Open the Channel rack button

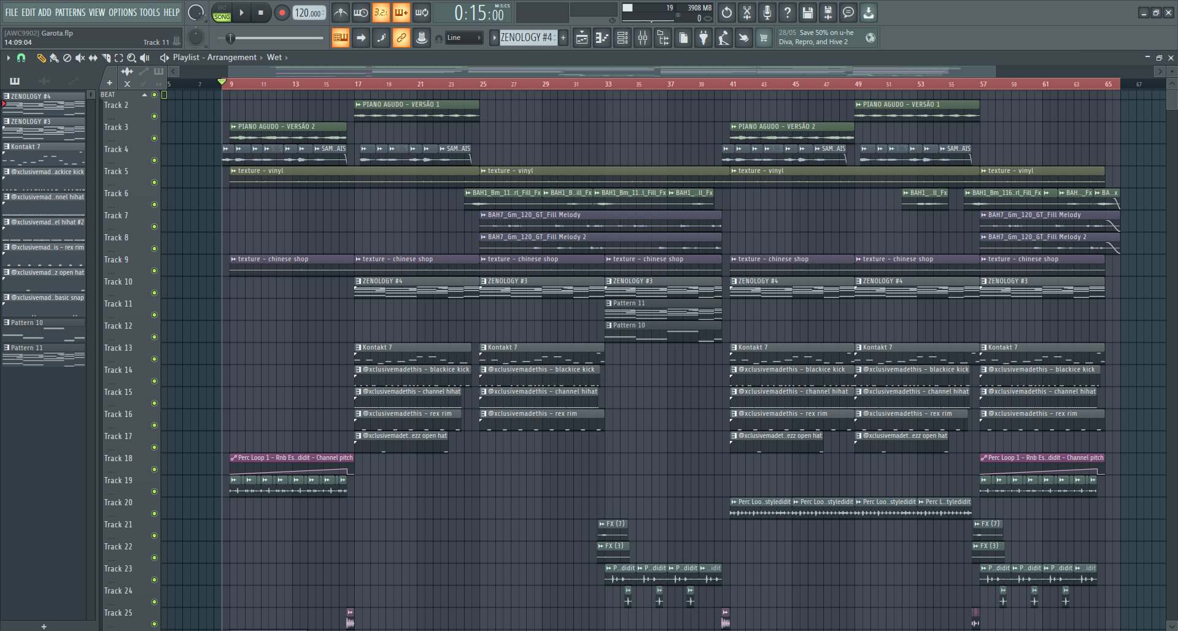click(622, 38)
